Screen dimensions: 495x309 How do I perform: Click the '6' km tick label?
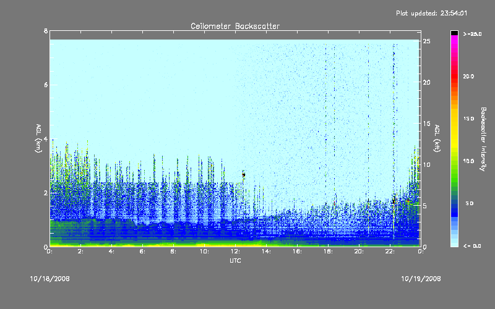pyautogui.click(x=46, y=85)
